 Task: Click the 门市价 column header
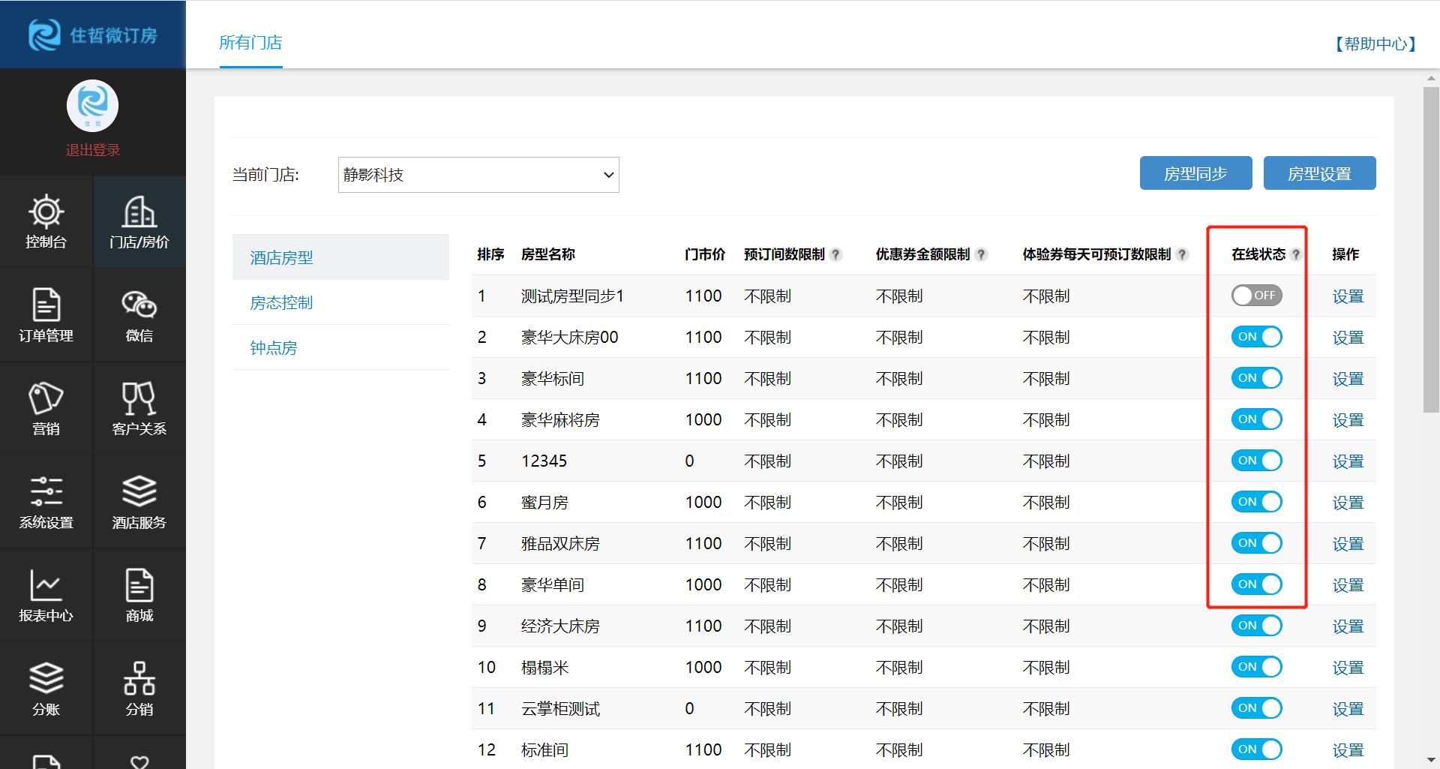point(705,254)
